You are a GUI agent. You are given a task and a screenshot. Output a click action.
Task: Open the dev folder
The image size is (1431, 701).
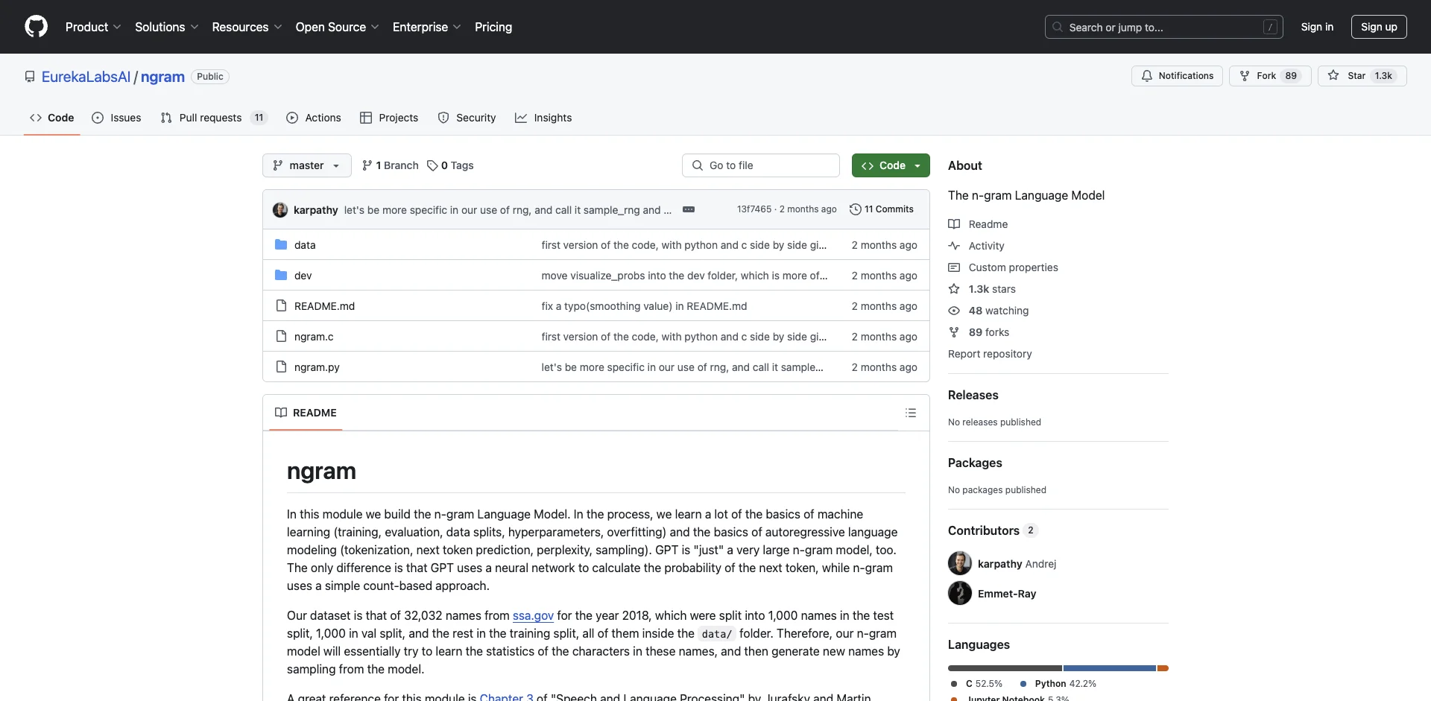tap(303, 276)
